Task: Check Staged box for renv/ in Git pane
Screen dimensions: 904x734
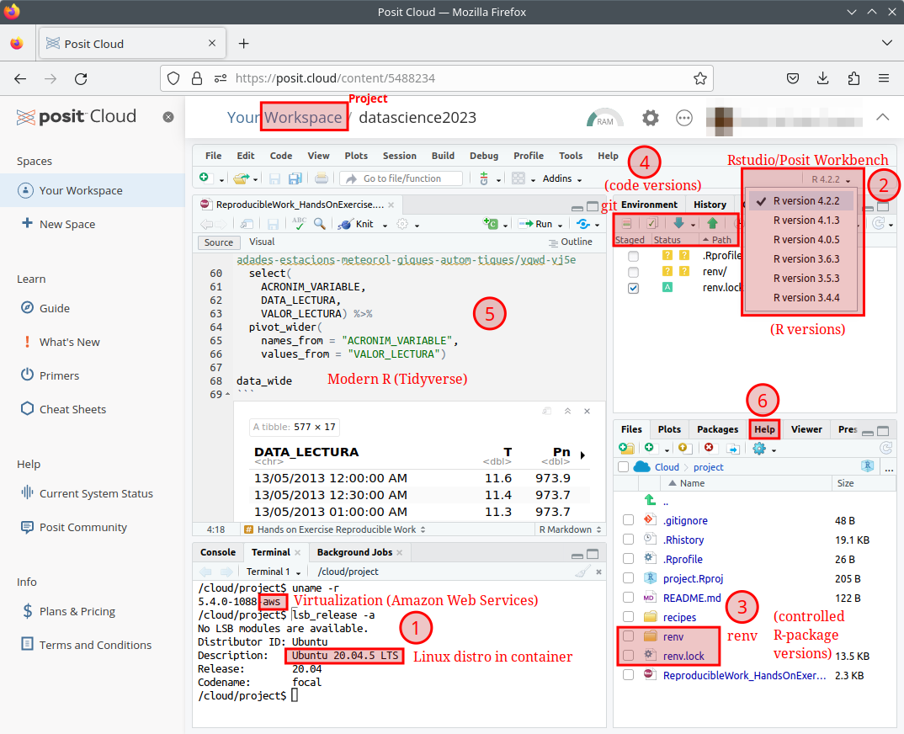Action: [x=633, y=272]
